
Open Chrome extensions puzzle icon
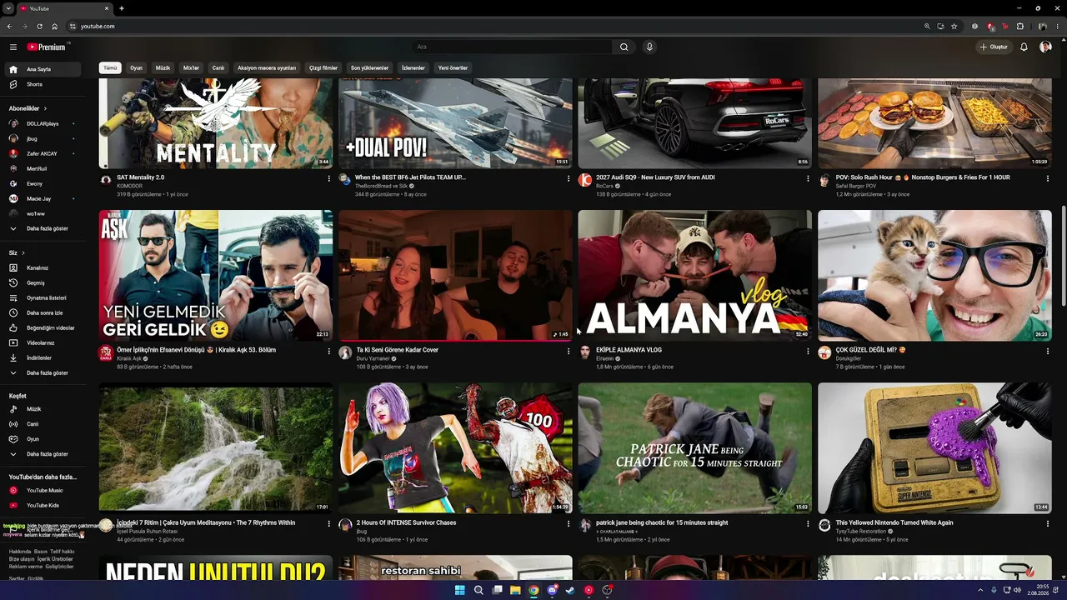(1019, 26)
